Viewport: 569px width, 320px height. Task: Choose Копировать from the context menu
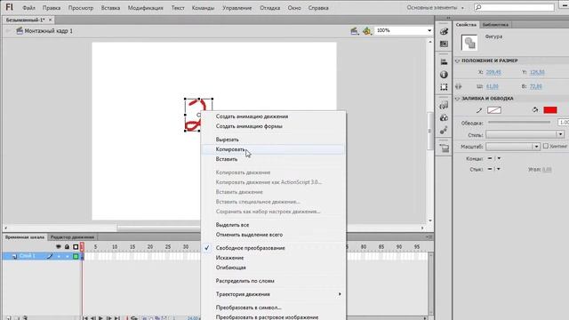click(x=273, y=149)
